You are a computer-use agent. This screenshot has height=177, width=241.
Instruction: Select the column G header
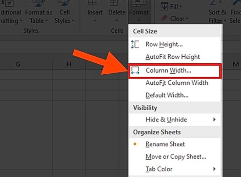(18, 64)
